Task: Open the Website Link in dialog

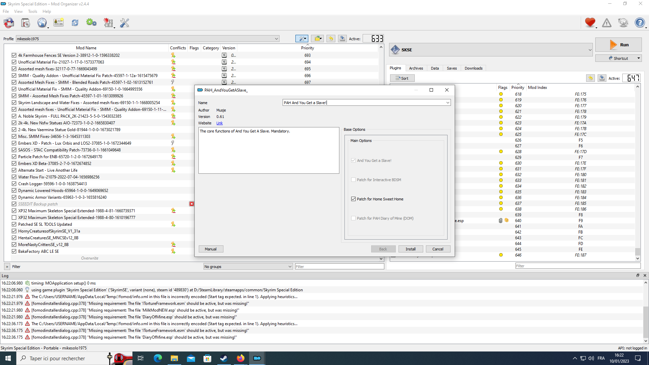Action: 219,123
